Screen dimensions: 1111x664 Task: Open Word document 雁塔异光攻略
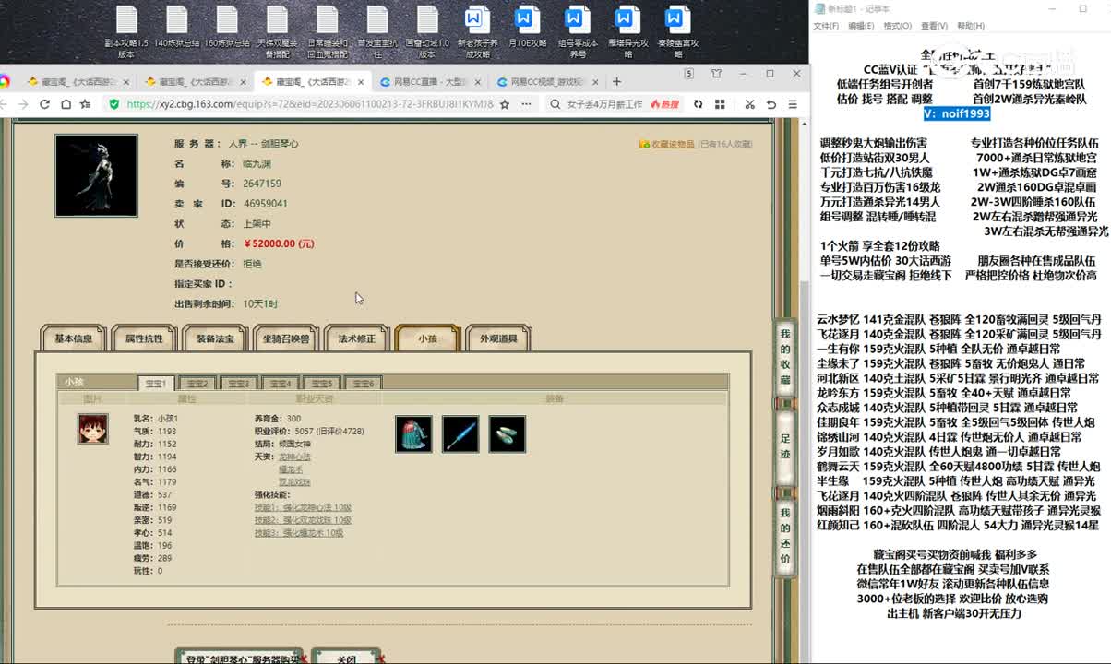coord(627,32)
